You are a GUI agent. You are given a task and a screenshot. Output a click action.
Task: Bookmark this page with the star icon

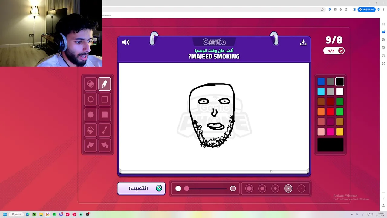(322, 10)
